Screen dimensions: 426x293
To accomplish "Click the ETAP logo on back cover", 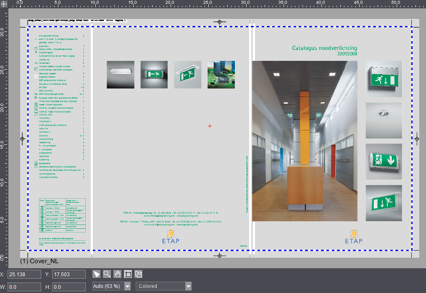I will (170, 237).
